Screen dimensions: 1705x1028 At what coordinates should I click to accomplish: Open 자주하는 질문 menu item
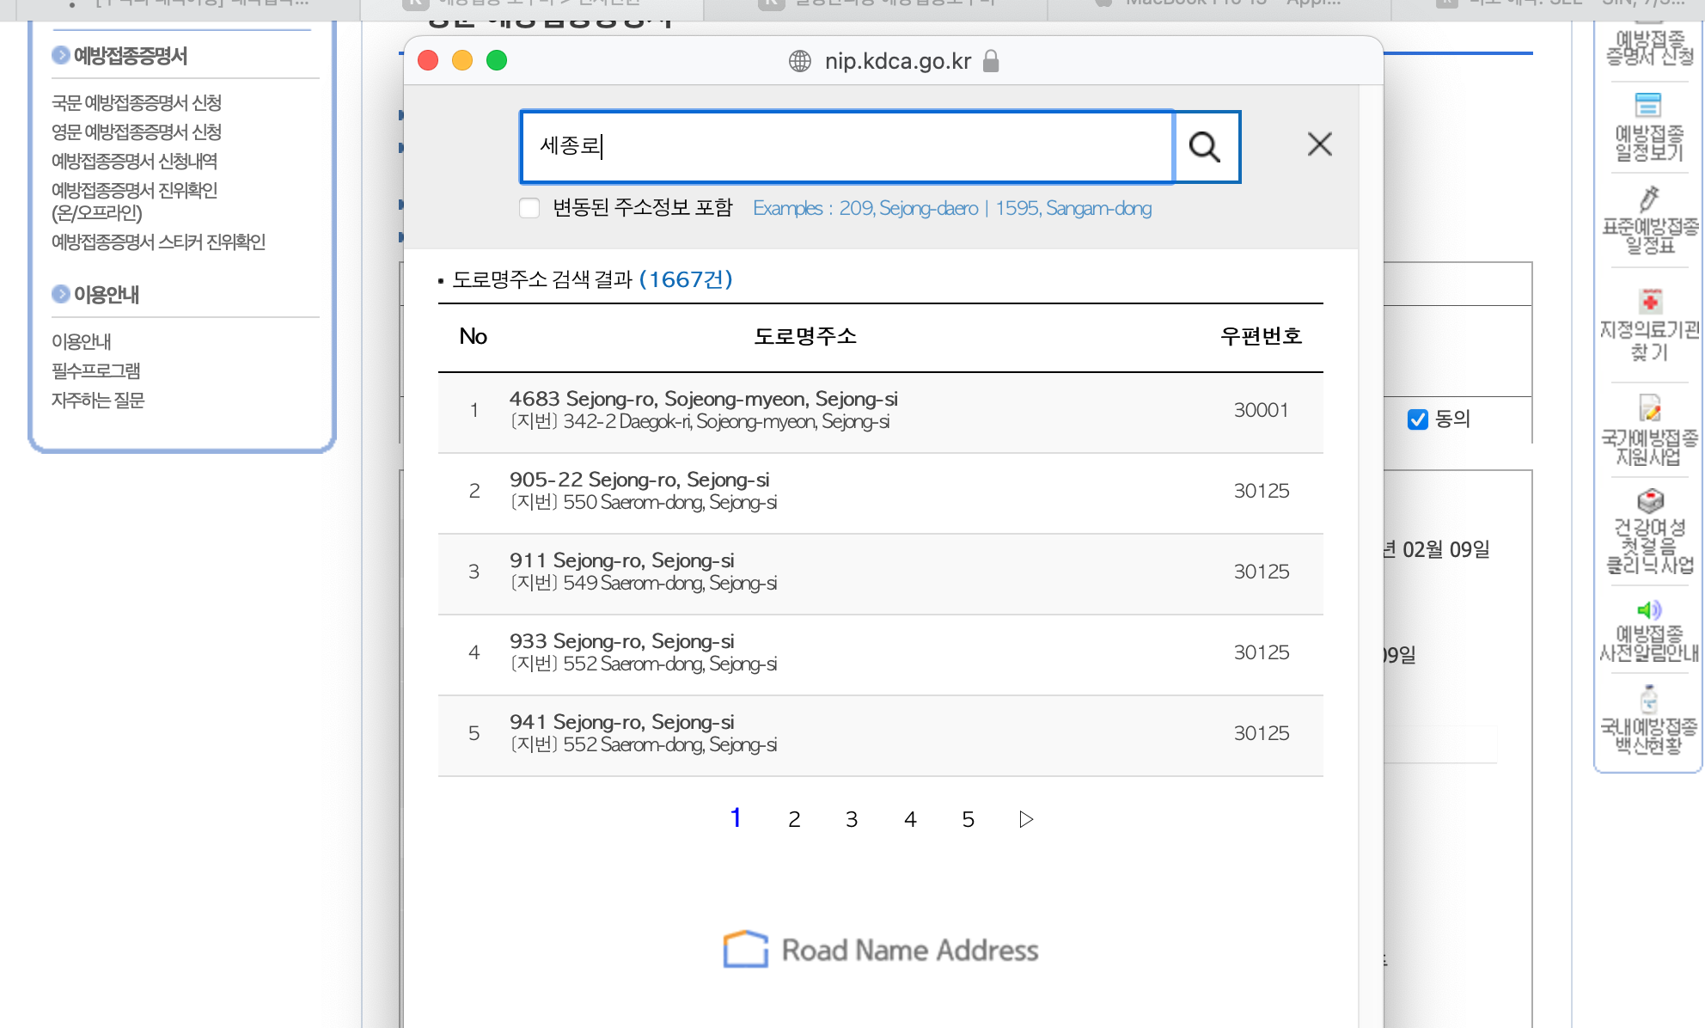point(98,401)
